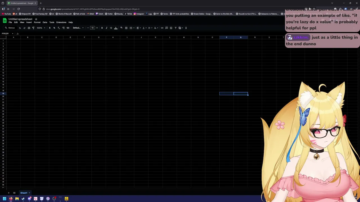This screenshot has width=360, height=202.
Task: Reload the page in browser
Action: (19, 9)
